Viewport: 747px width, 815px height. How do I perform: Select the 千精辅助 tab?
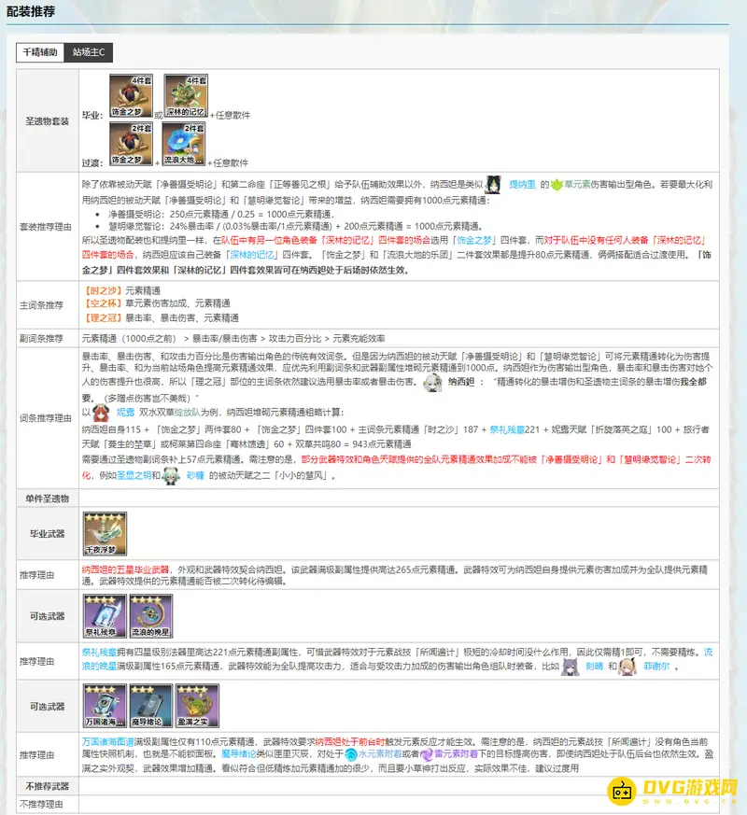click(41, 52)
